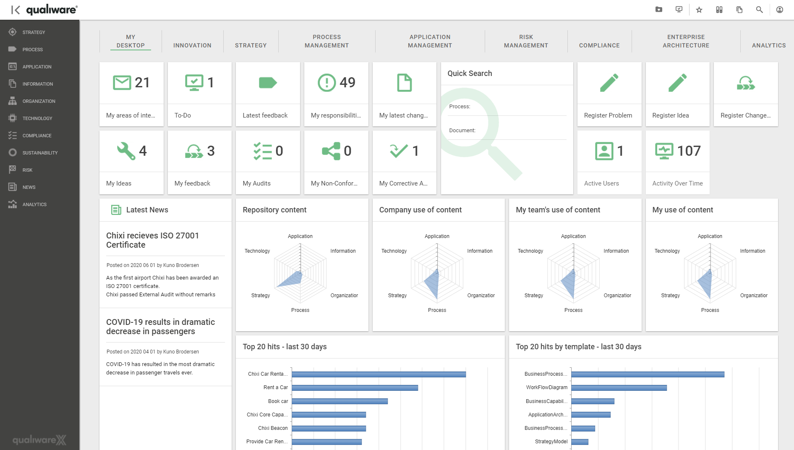Viewport: 794px width, 450px height.
Task: Click the monitor checkmark icon in header
Action: (679, 10)
